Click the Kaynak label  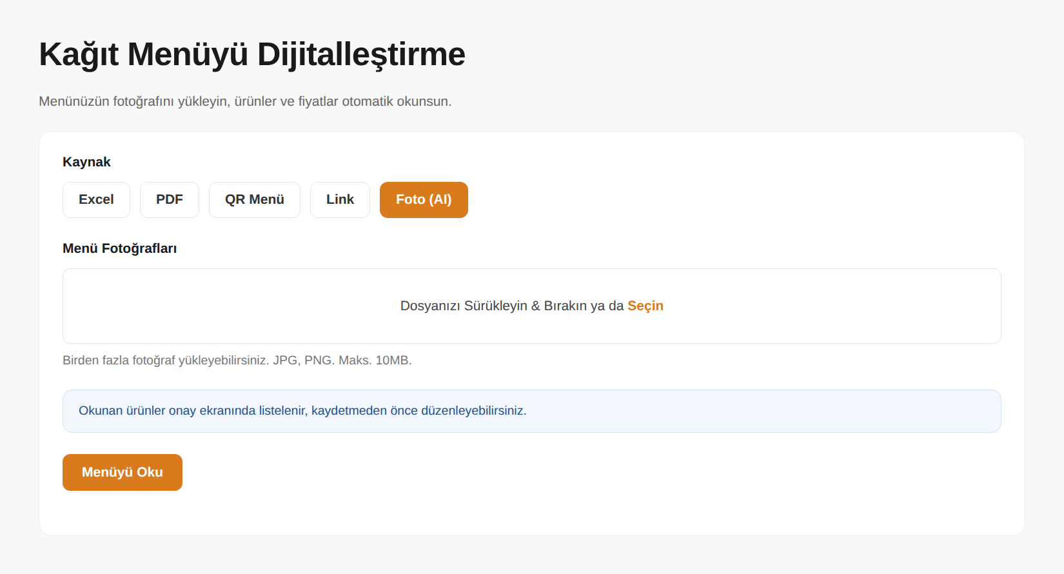(x=86, y=162)
